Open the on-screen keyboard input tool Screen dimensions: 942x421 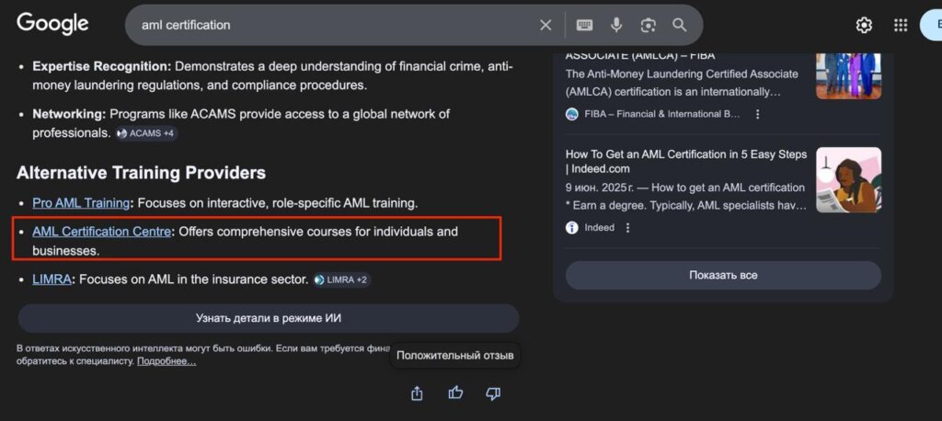584,25
